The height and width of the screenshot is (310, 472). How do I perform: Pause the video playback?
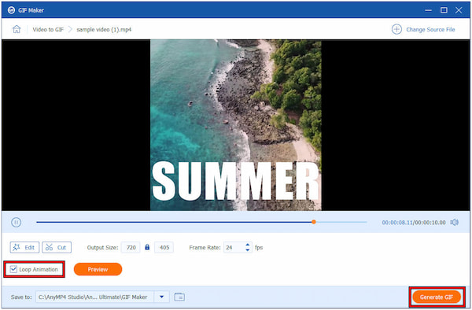[16, 223]
